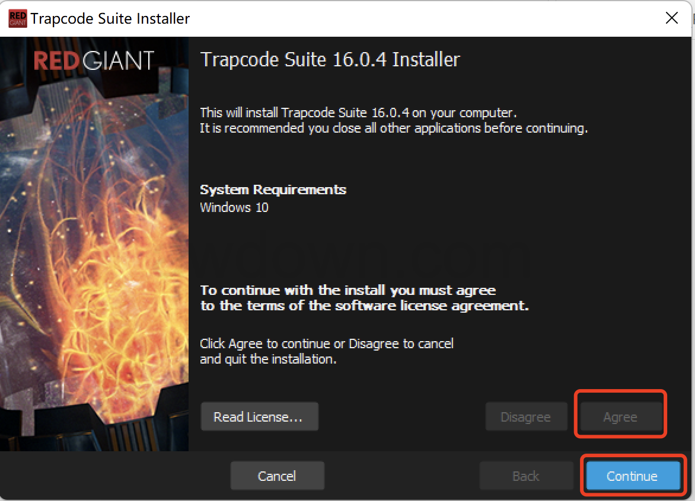The width and height of the screenshot is (695, 501).
Task: Click the 'System Requirements' heading
Action: point(273,190)
